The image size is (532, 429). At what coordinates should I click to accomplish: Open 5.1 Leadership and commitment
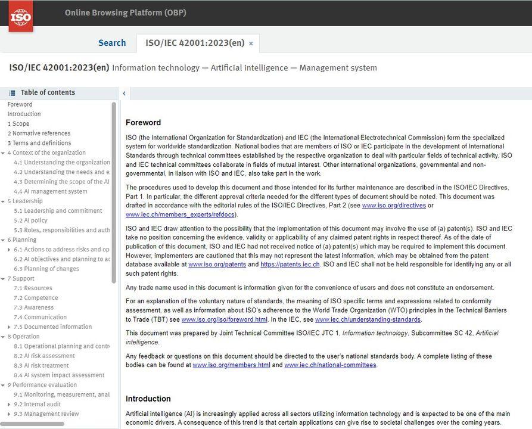point(58,211)
